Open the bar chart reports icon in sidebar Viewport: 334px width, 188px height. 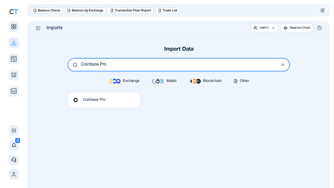14,91
